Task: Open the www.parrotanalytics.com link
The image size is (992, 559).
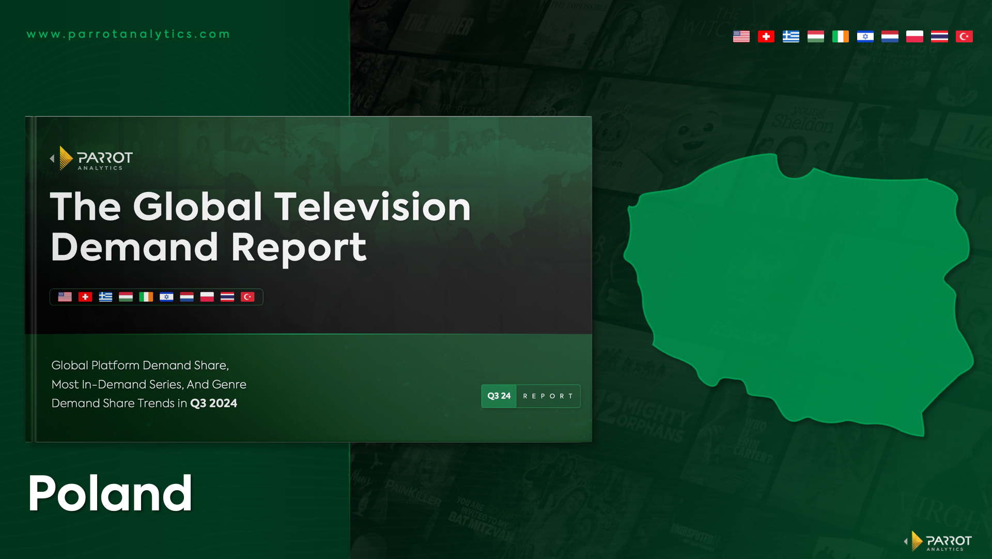Action: [x=129, y=34]
